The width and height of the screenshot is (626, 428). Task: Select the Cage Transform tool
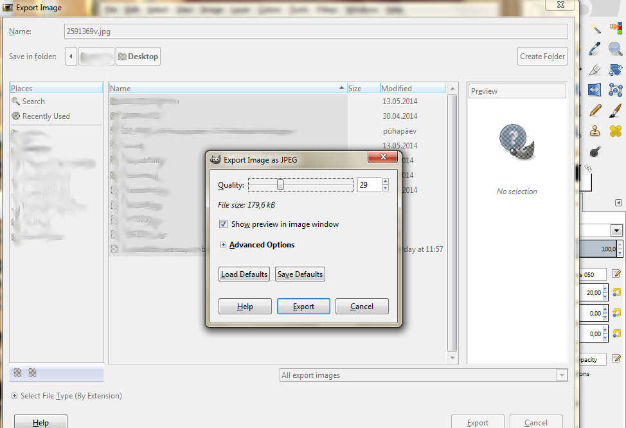pos(615,90)
